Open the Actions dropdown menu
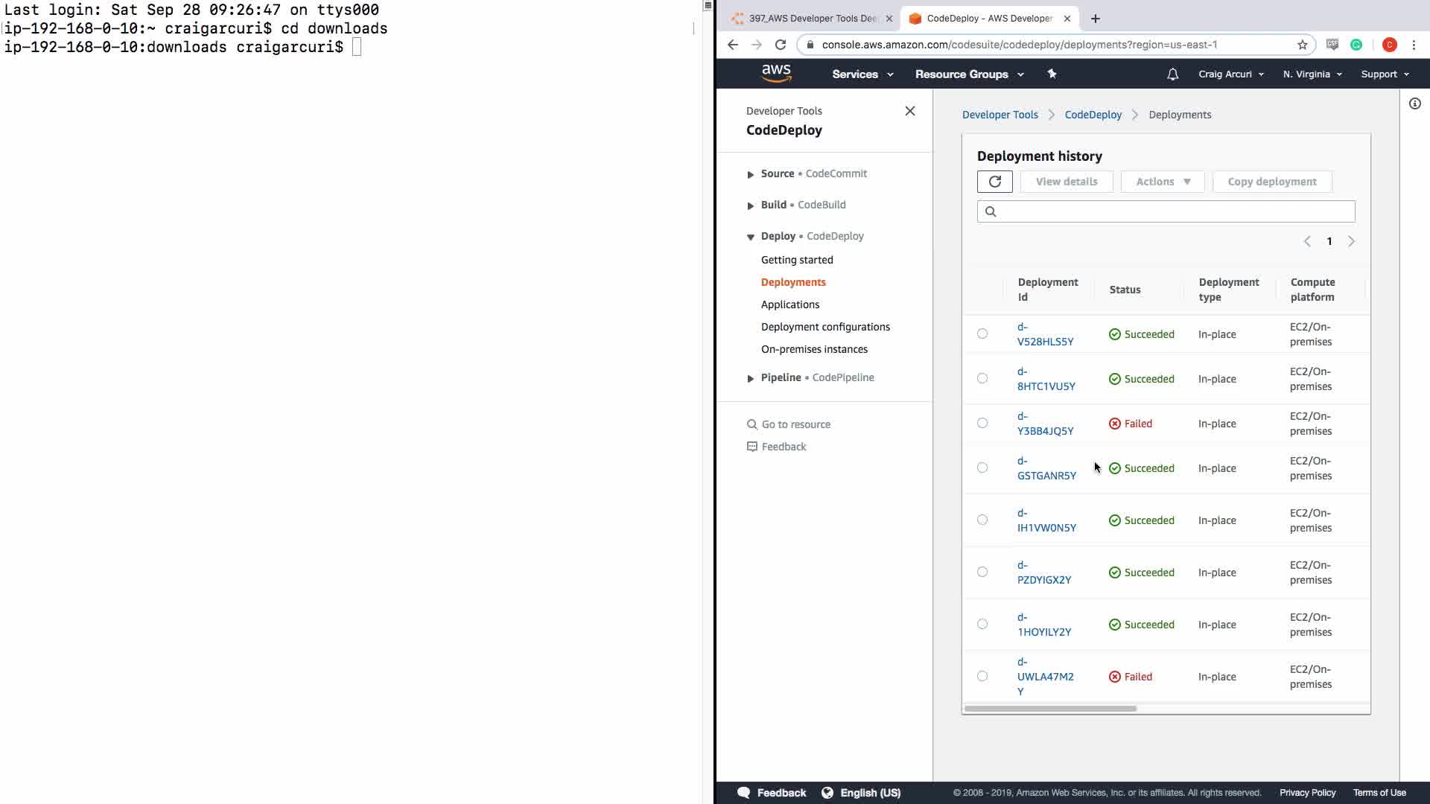The height and width of the screenshot is (804, 1430). point(1162,182)
